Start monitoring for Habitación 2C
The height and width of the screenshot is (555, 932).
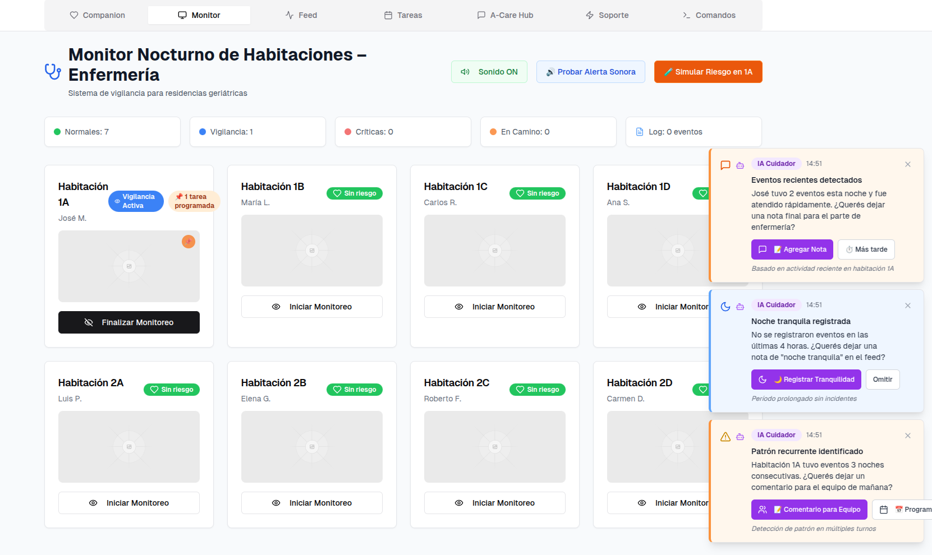pos(494,503)
